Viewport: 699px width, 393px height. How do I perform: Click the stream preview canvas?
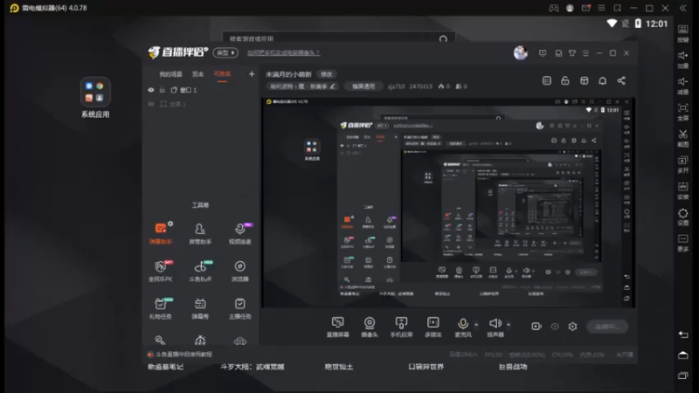pyautogui.click(x=448, y=203)
